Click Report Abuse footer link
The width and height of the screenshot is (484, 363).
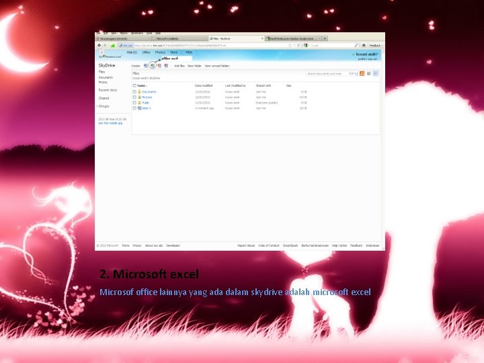(x=246, y=246)
